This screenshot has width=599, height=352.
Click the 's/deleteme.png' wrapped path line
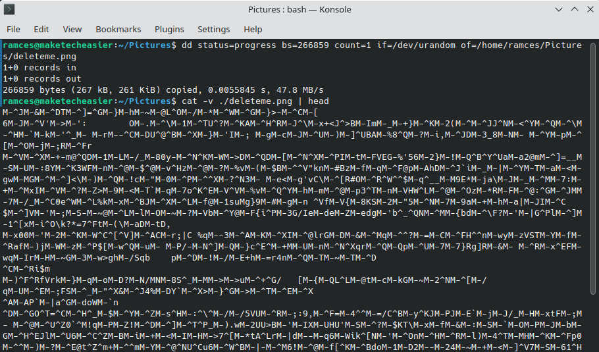click(x=39, y=57)
